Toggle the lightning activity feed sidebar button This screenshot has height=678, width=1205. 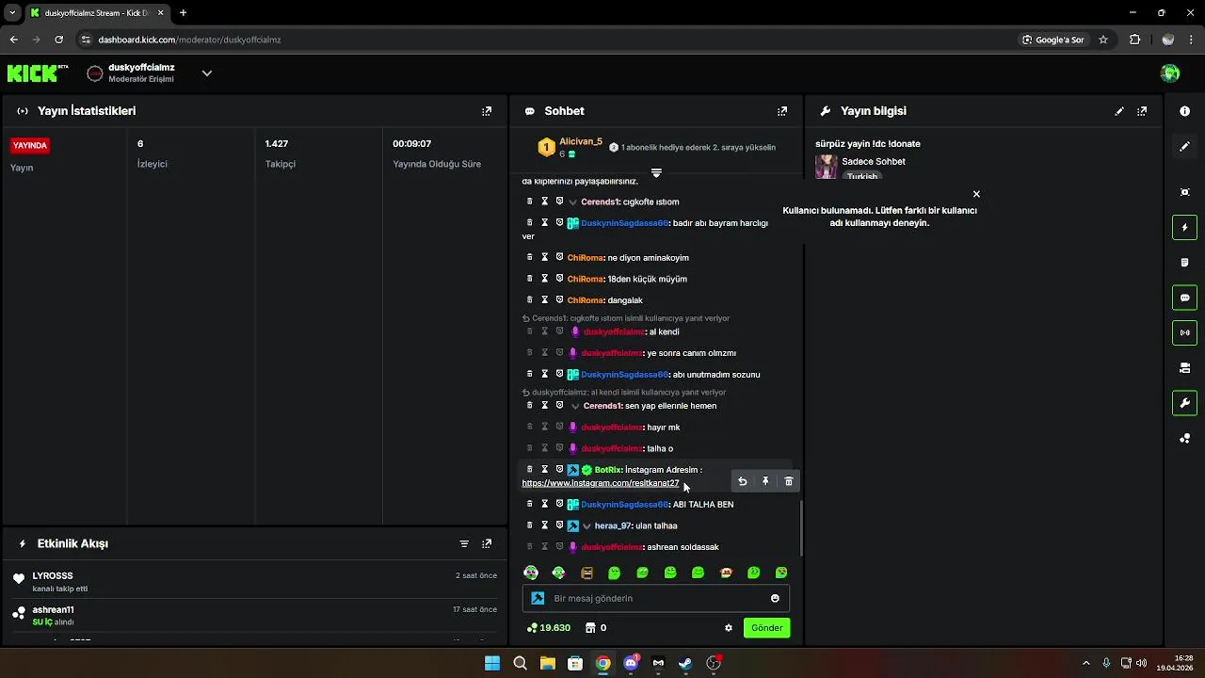(x=1184, y=227)
